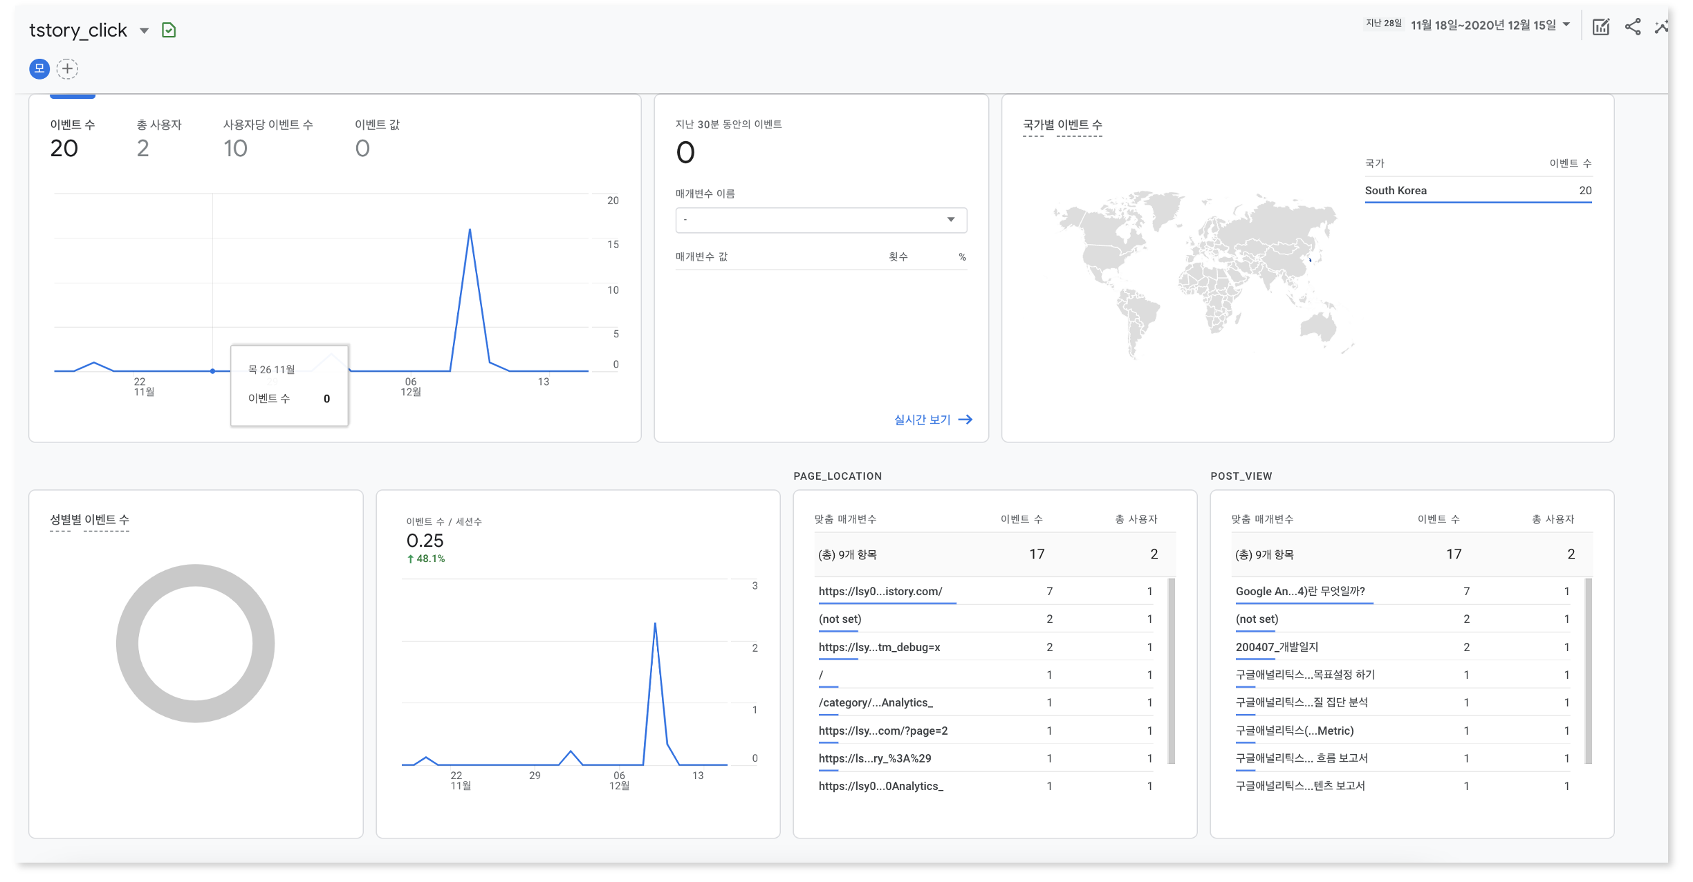Click the gray gender donut chart ring
Image resolution: width=1693 pixels, height=882 pixels.
tap(127, 644)
